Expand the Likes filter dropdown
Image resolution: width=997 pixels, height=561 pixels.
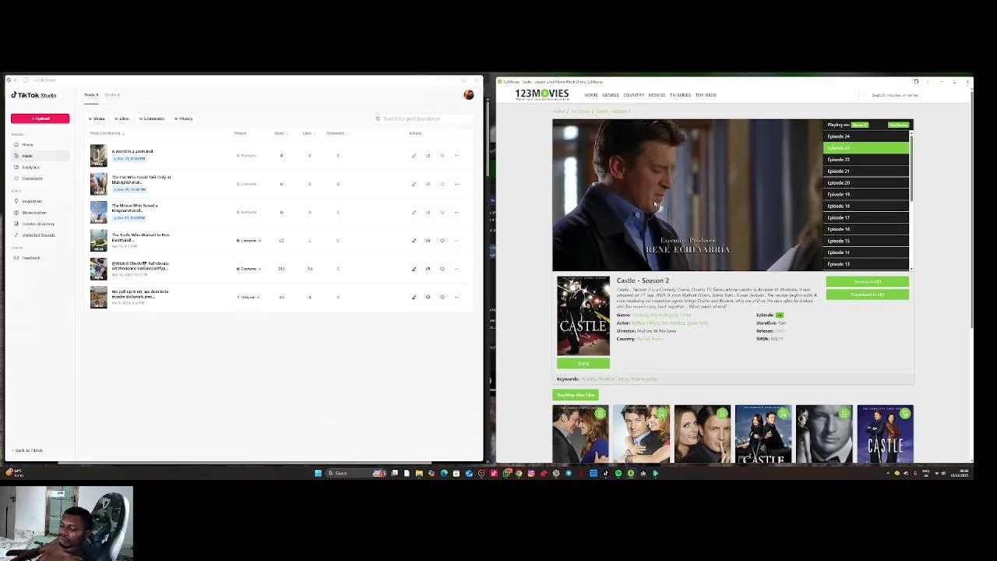[122, 118]
